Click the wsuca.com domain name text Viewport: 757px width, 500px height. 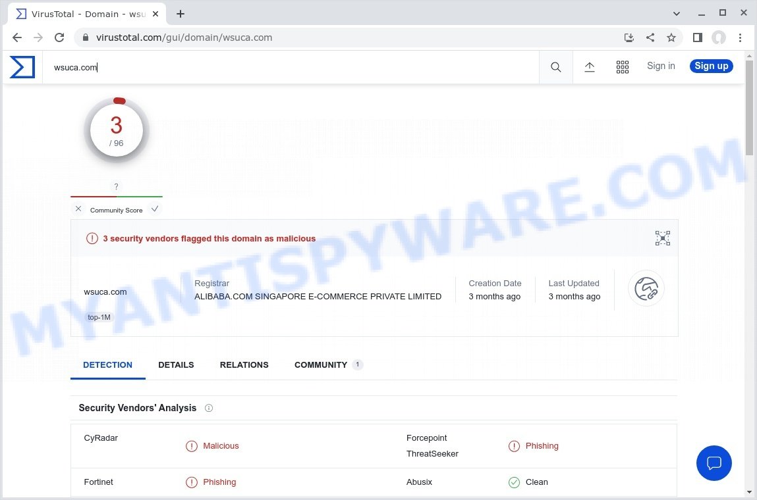(105, 291)
